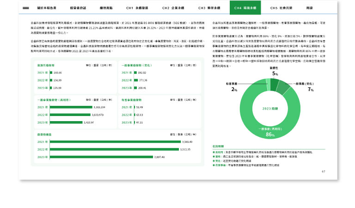Open the 附錄 appendix tab

[x=309, y=8]
